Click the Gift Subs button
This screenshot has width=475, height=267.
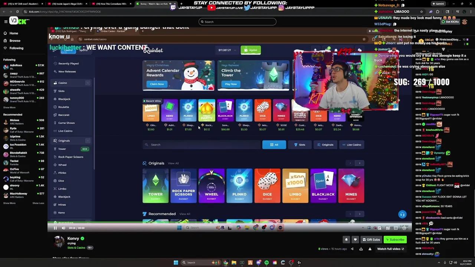pos(371,240)
